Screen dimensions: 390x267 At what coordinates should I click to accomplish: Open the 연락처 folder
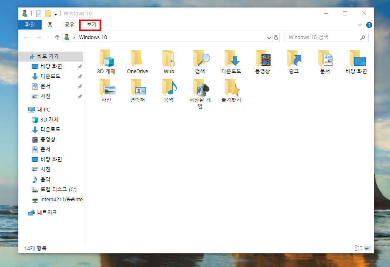coord(137,90)
